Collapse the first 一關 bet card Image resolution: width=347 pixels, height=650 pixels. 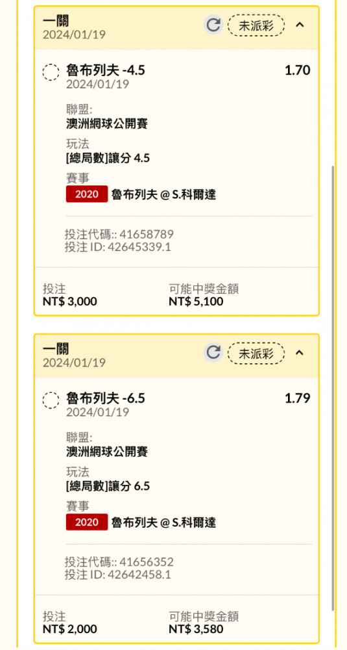coord(300,25)
